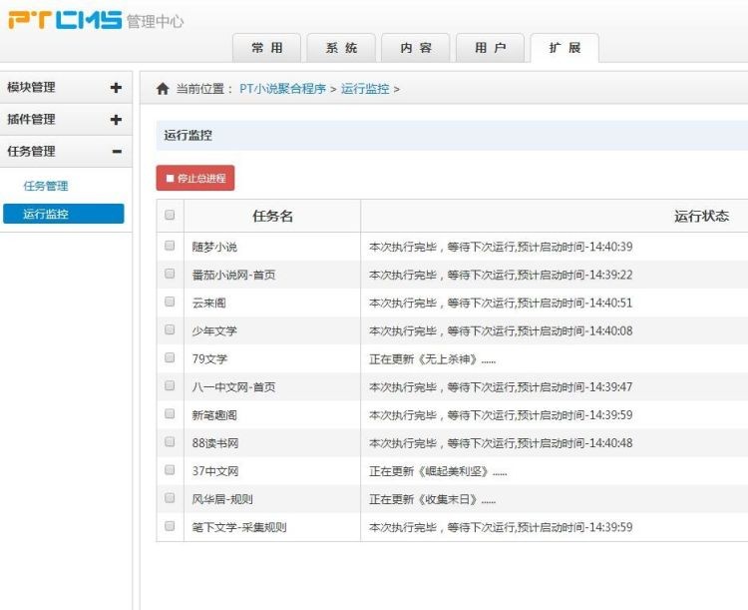Screen dimensions: 748x610
Task: Expand 插件管理 with plus icon
Action: click(x=116, y=120)
